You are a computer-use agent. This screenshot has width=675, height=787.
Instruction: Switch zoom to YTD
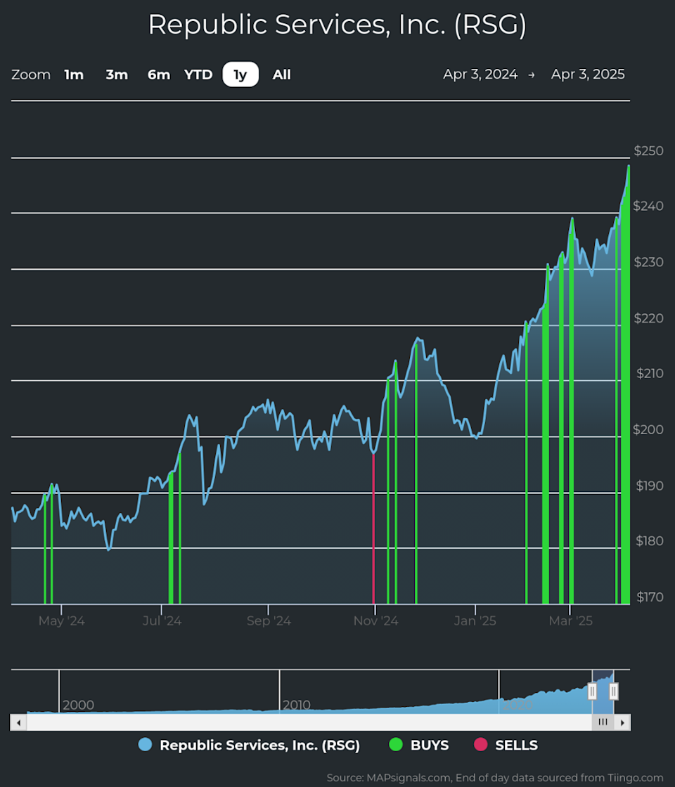(x=198, y=74)
